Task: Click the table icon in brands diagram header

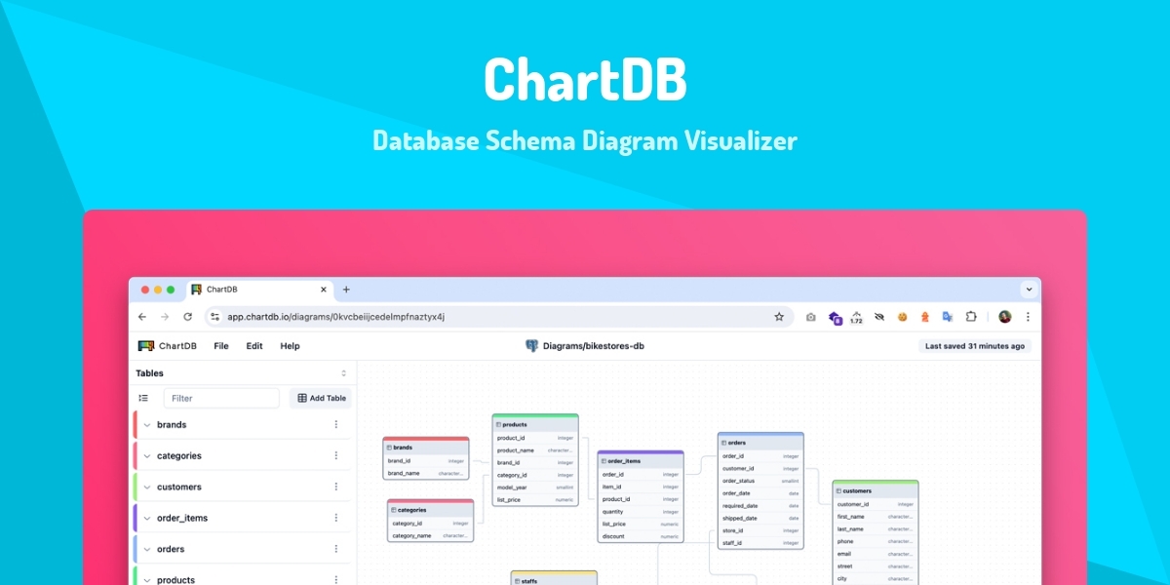Action: (x=389, y=448)
